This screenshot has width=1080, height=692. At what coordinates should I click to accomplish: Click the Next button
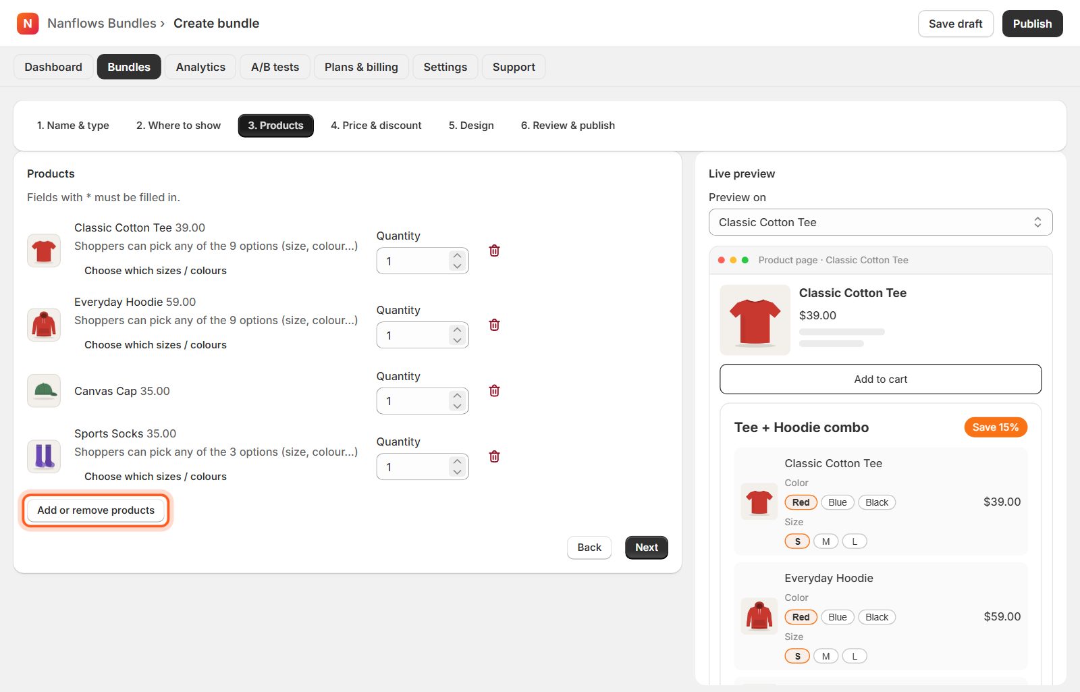point(647,548)
